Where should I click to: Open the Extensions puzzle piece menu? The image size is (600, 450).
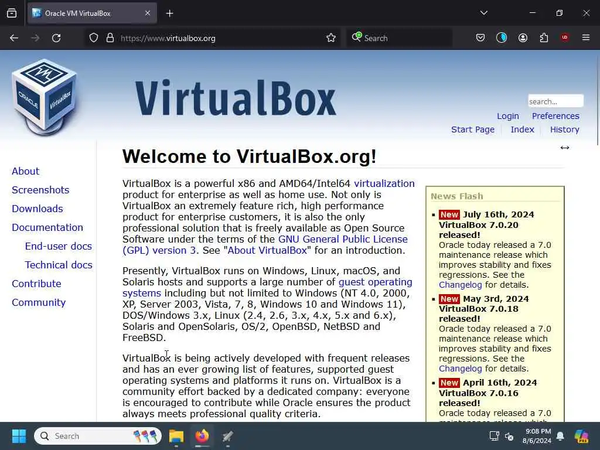point(544,37)
